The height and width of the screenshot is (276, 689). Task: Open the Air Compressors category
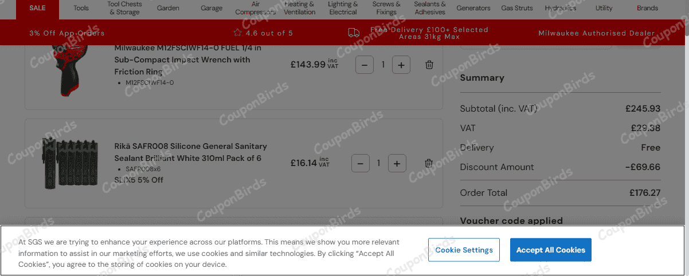point(256,8)
